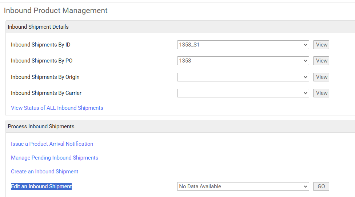Click the Inbound Shipments By Origin label

45,77
